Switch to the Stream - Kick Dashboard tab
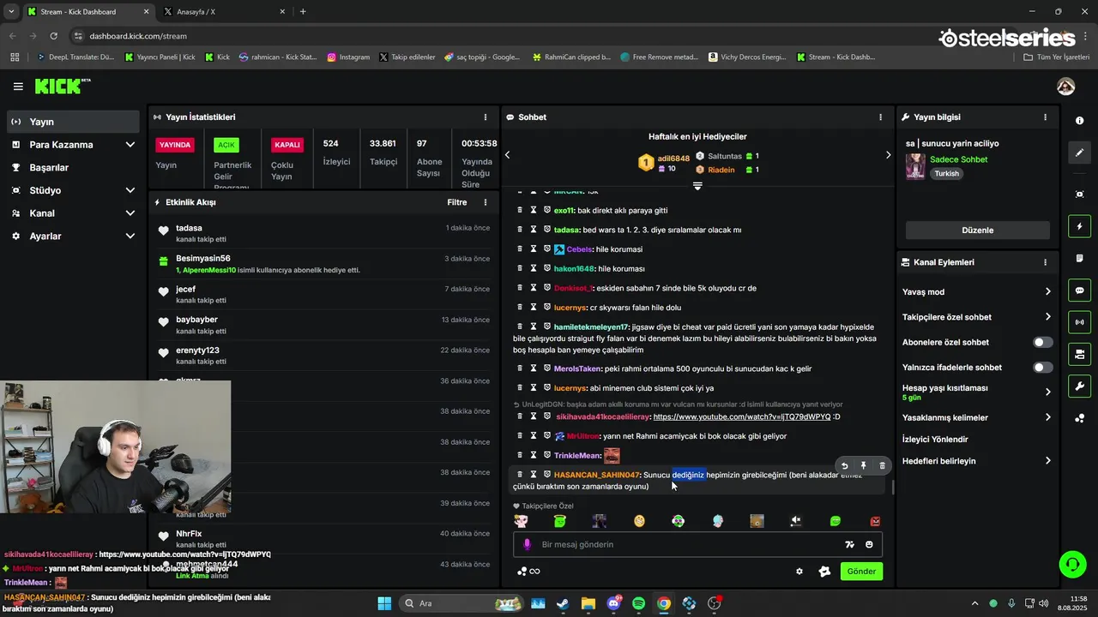Screen dimensions: 1098x617 pyautogui.click(x=87, y=11)
